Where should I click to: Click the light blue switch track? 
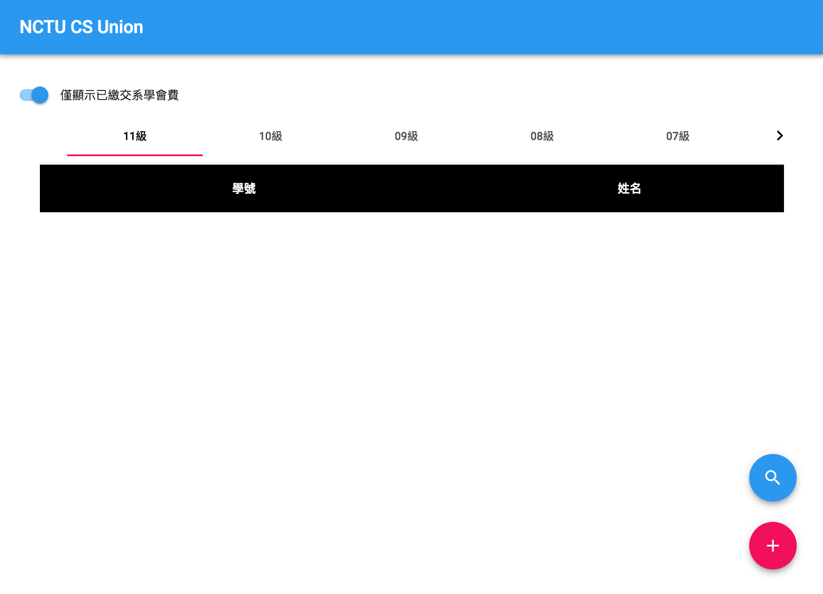(x=25, y=95)
